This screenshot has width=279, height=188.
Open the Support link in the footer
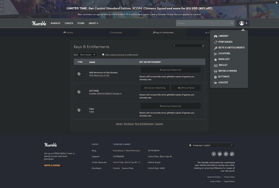(x=96, y=156)
